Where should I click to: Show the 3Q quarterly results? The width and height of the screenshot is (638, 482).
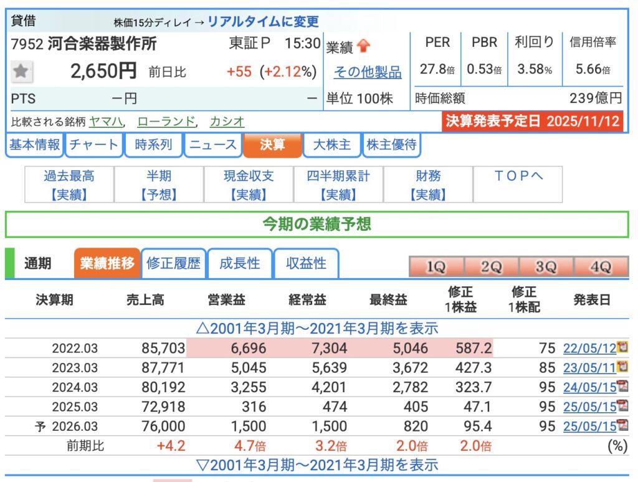click(x=546, y=267)
